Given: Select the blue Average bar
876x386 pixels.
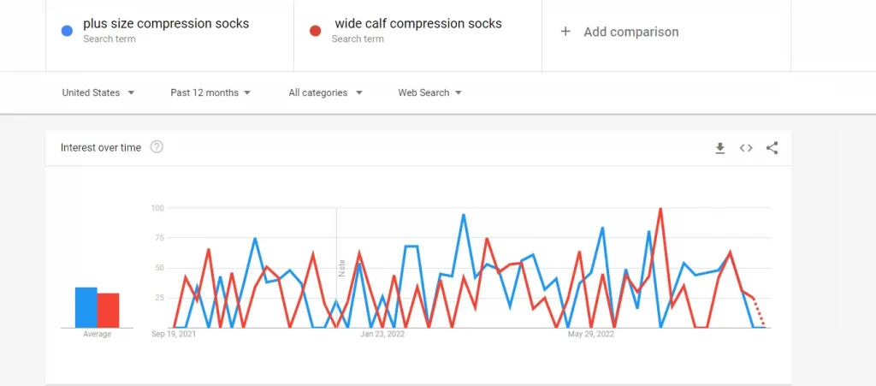Looking at the screenshot, I should tap(86, 307).
